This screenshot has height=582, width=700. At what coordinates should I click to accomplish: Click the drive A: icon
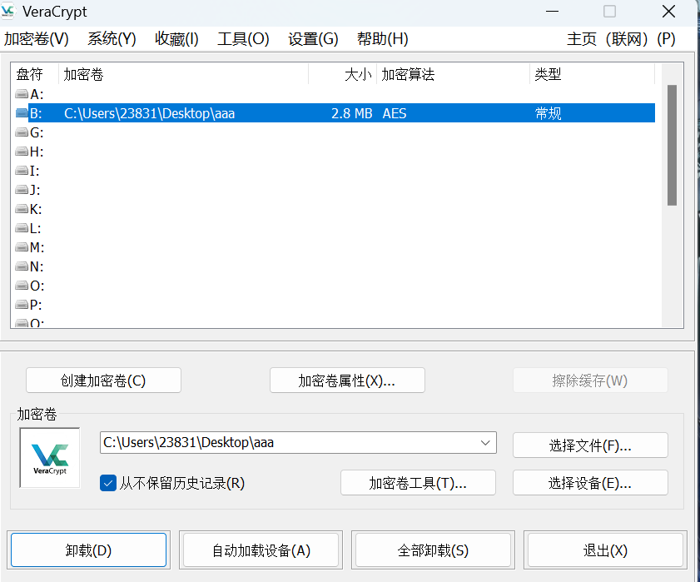point(22,94)
